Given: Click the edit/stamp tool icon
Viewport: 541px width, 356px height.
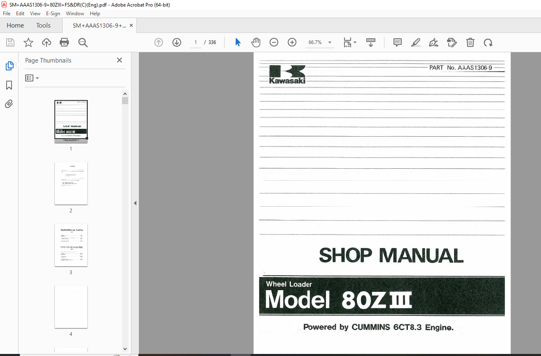Looking at the screenshot, I should 452,42.
